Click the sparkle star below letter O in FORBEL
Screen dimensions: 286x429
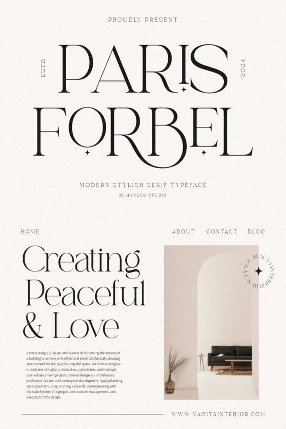88,152
